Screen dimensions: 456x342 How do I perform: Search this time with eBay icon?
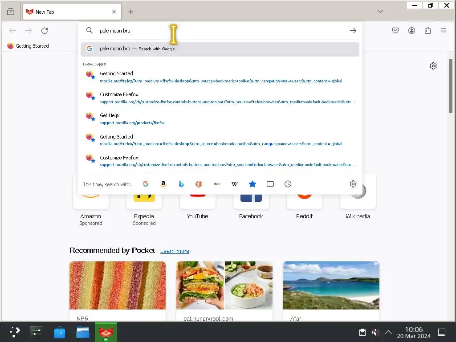[217, 184]
